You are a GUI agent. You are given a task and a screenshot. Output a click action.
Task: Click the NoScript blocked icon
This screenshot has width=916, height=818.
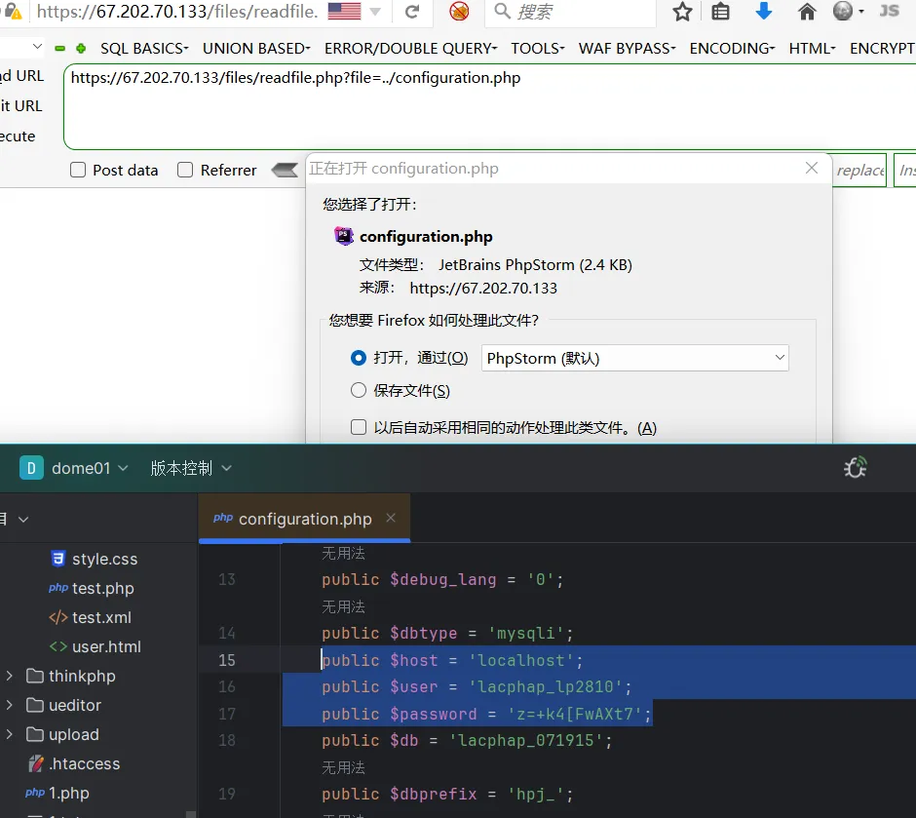pyautogui.click(x=459, y=12)
